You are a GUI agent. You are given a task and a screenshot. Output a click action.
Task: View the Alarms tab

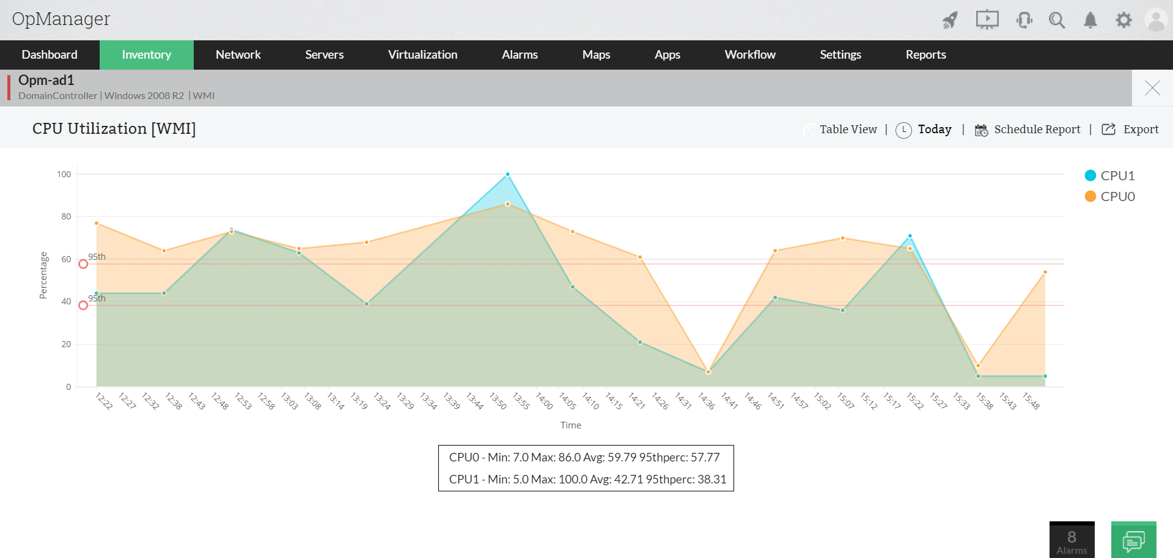point(520,55)
